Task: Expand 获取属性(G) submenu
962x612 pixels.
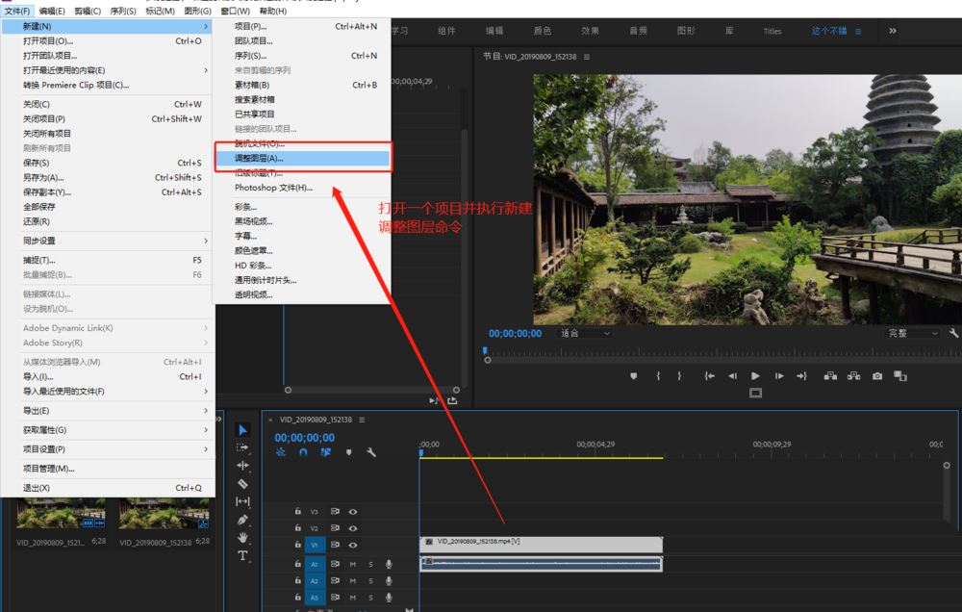Action: (108, 430)
